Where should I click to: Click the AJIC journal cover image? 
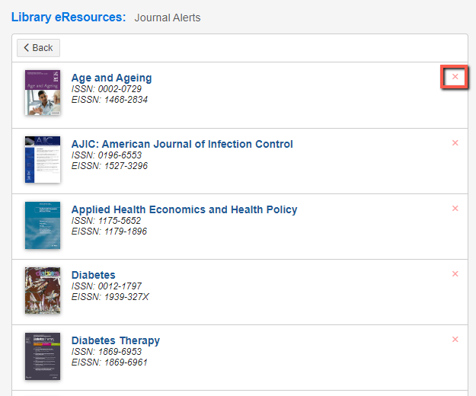click(43, 160)
